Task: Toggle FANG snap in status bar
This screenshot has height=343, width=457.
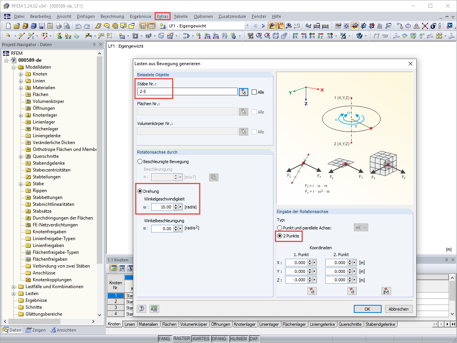Action: coord(164,339)
